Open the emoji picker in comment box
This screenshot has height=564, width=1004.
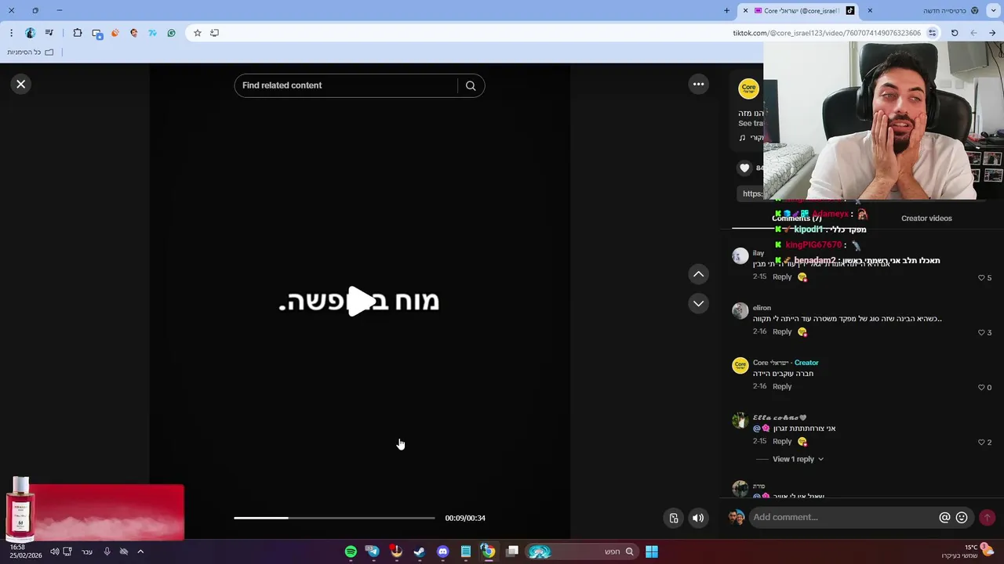pos(962,518)
